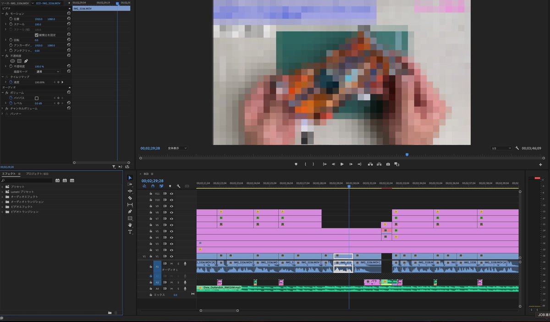This screenshot has height=322, width=550.
Task: Select the Razor tool
Action: pos(130,198)
